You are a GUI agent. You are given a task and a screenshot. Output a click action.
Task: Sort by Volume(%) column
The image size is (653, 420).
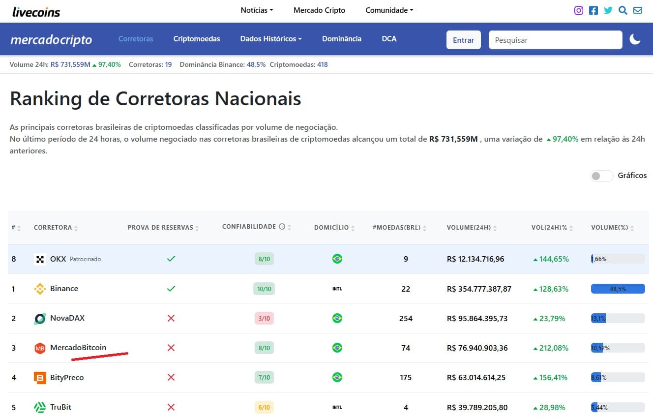pos(612,228)
